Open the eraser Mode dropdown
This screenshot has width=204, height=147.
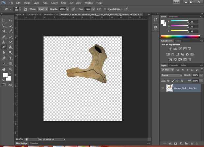43,9
